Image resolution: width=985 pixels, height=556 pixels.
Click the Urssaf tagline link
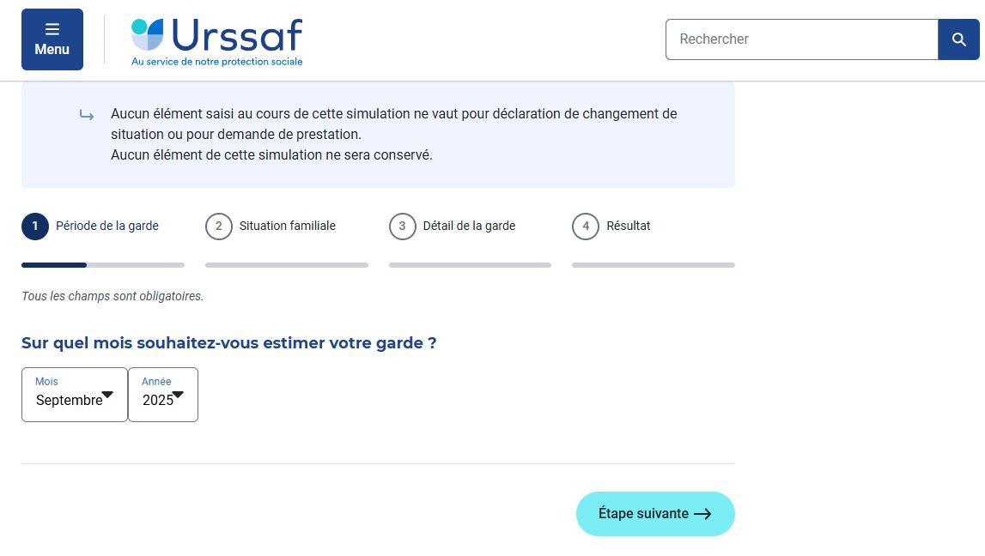point(216,62)
